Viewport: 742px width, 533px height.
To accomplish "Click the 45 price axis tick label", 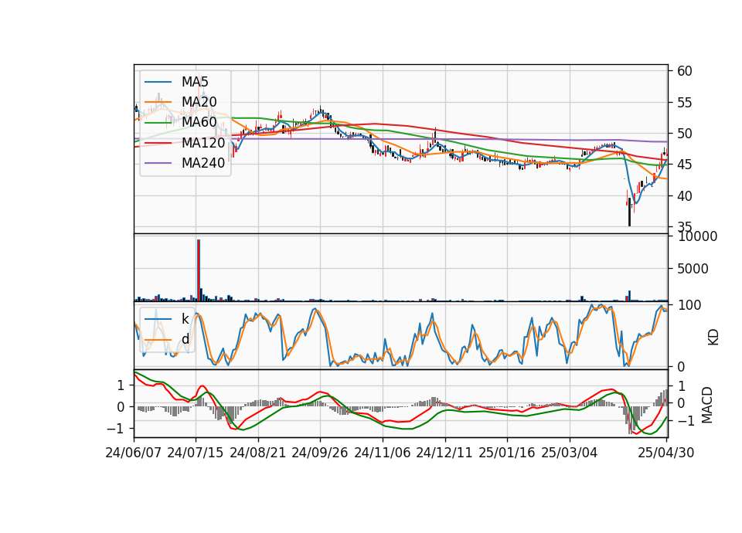I will [685, 165].
